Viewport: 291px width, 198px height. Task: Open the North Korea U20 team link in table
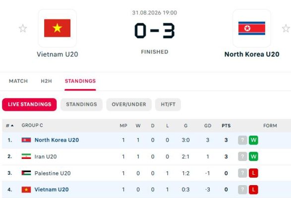coord(57,140)
